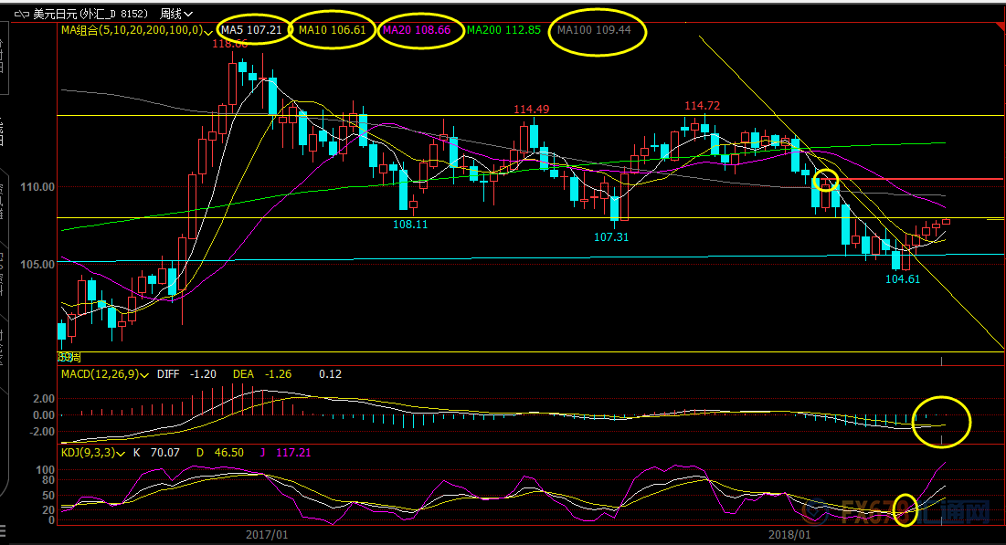Image resolution: width=1006 pixels, height=545 pixels.
Task: Click the MA200 112.85 value label
Action: point(503,30)
